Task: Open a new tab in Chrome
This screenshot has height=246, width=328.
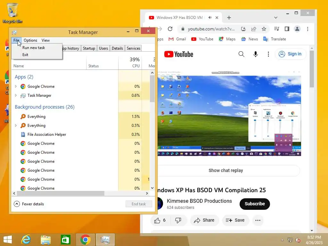Action: (x=229, y=18)
